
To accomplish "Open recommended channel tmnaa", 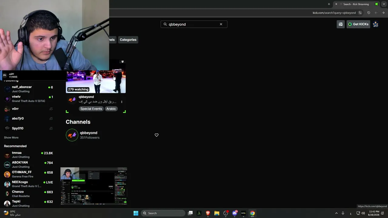I will coord(28,155).
